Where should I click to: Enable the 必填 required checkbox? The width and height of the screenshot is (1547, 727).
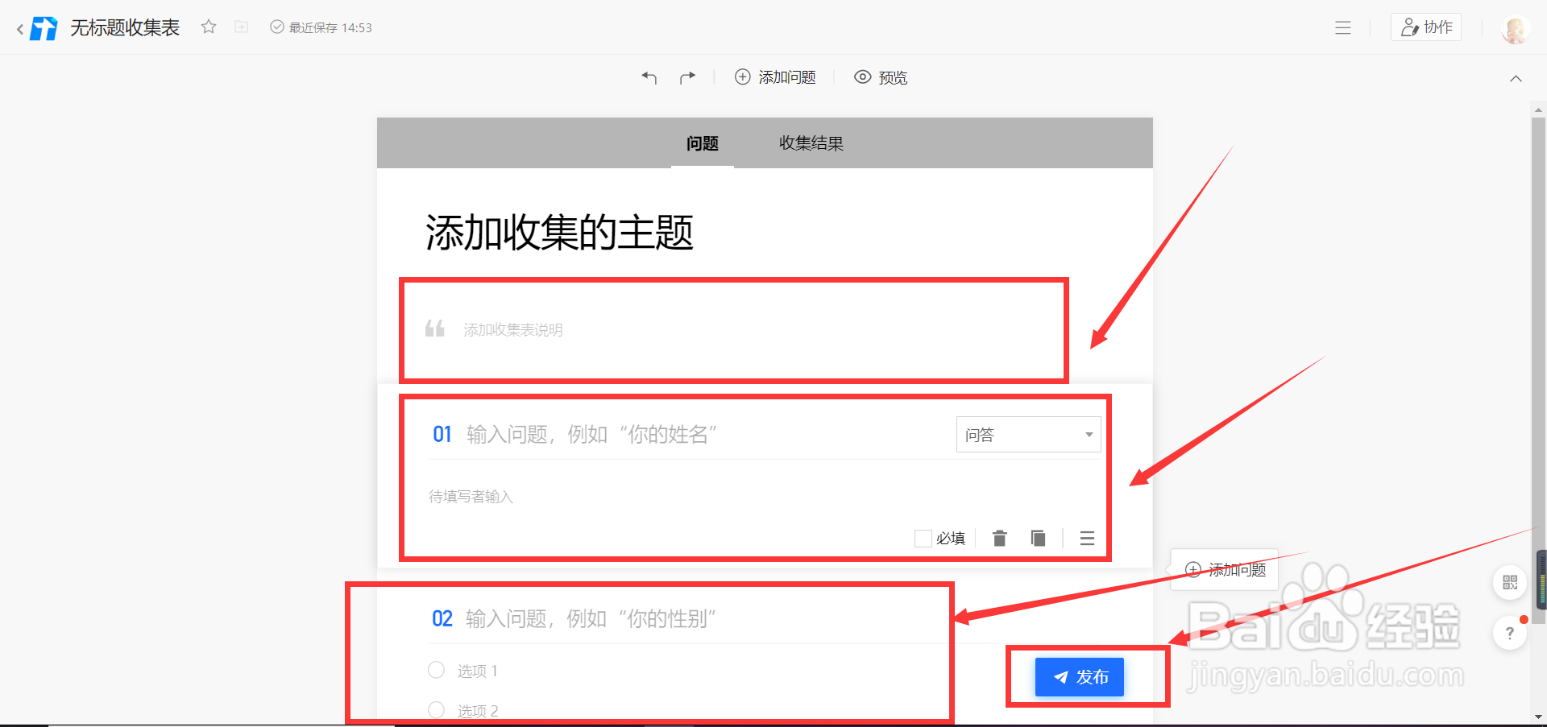923,538
